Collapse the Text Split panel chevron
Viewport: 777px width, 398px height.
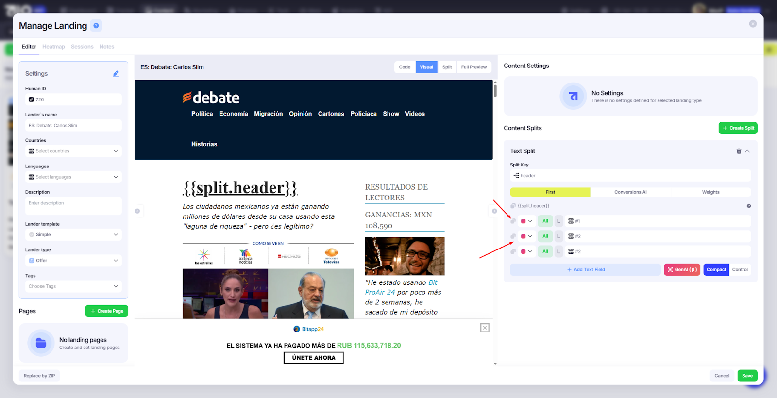(747, 151)
